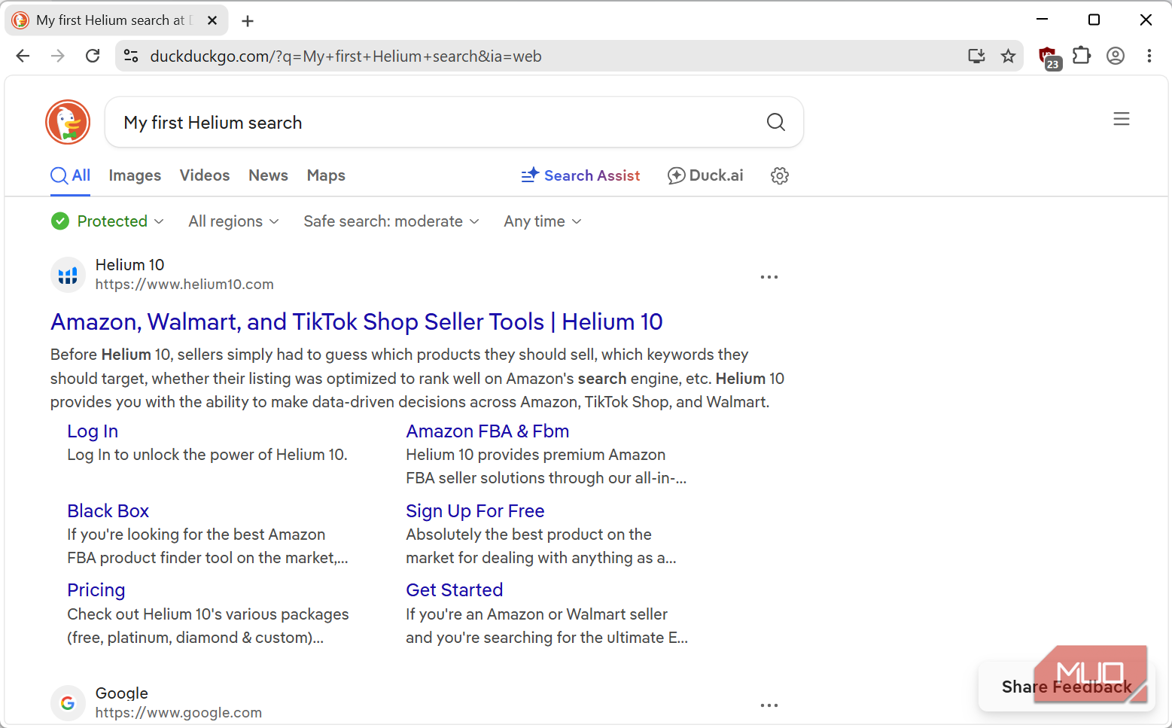This screenshot has height=728, width=1172.
Task: Close the My first Helium search tab
Action: pos(212,20)
